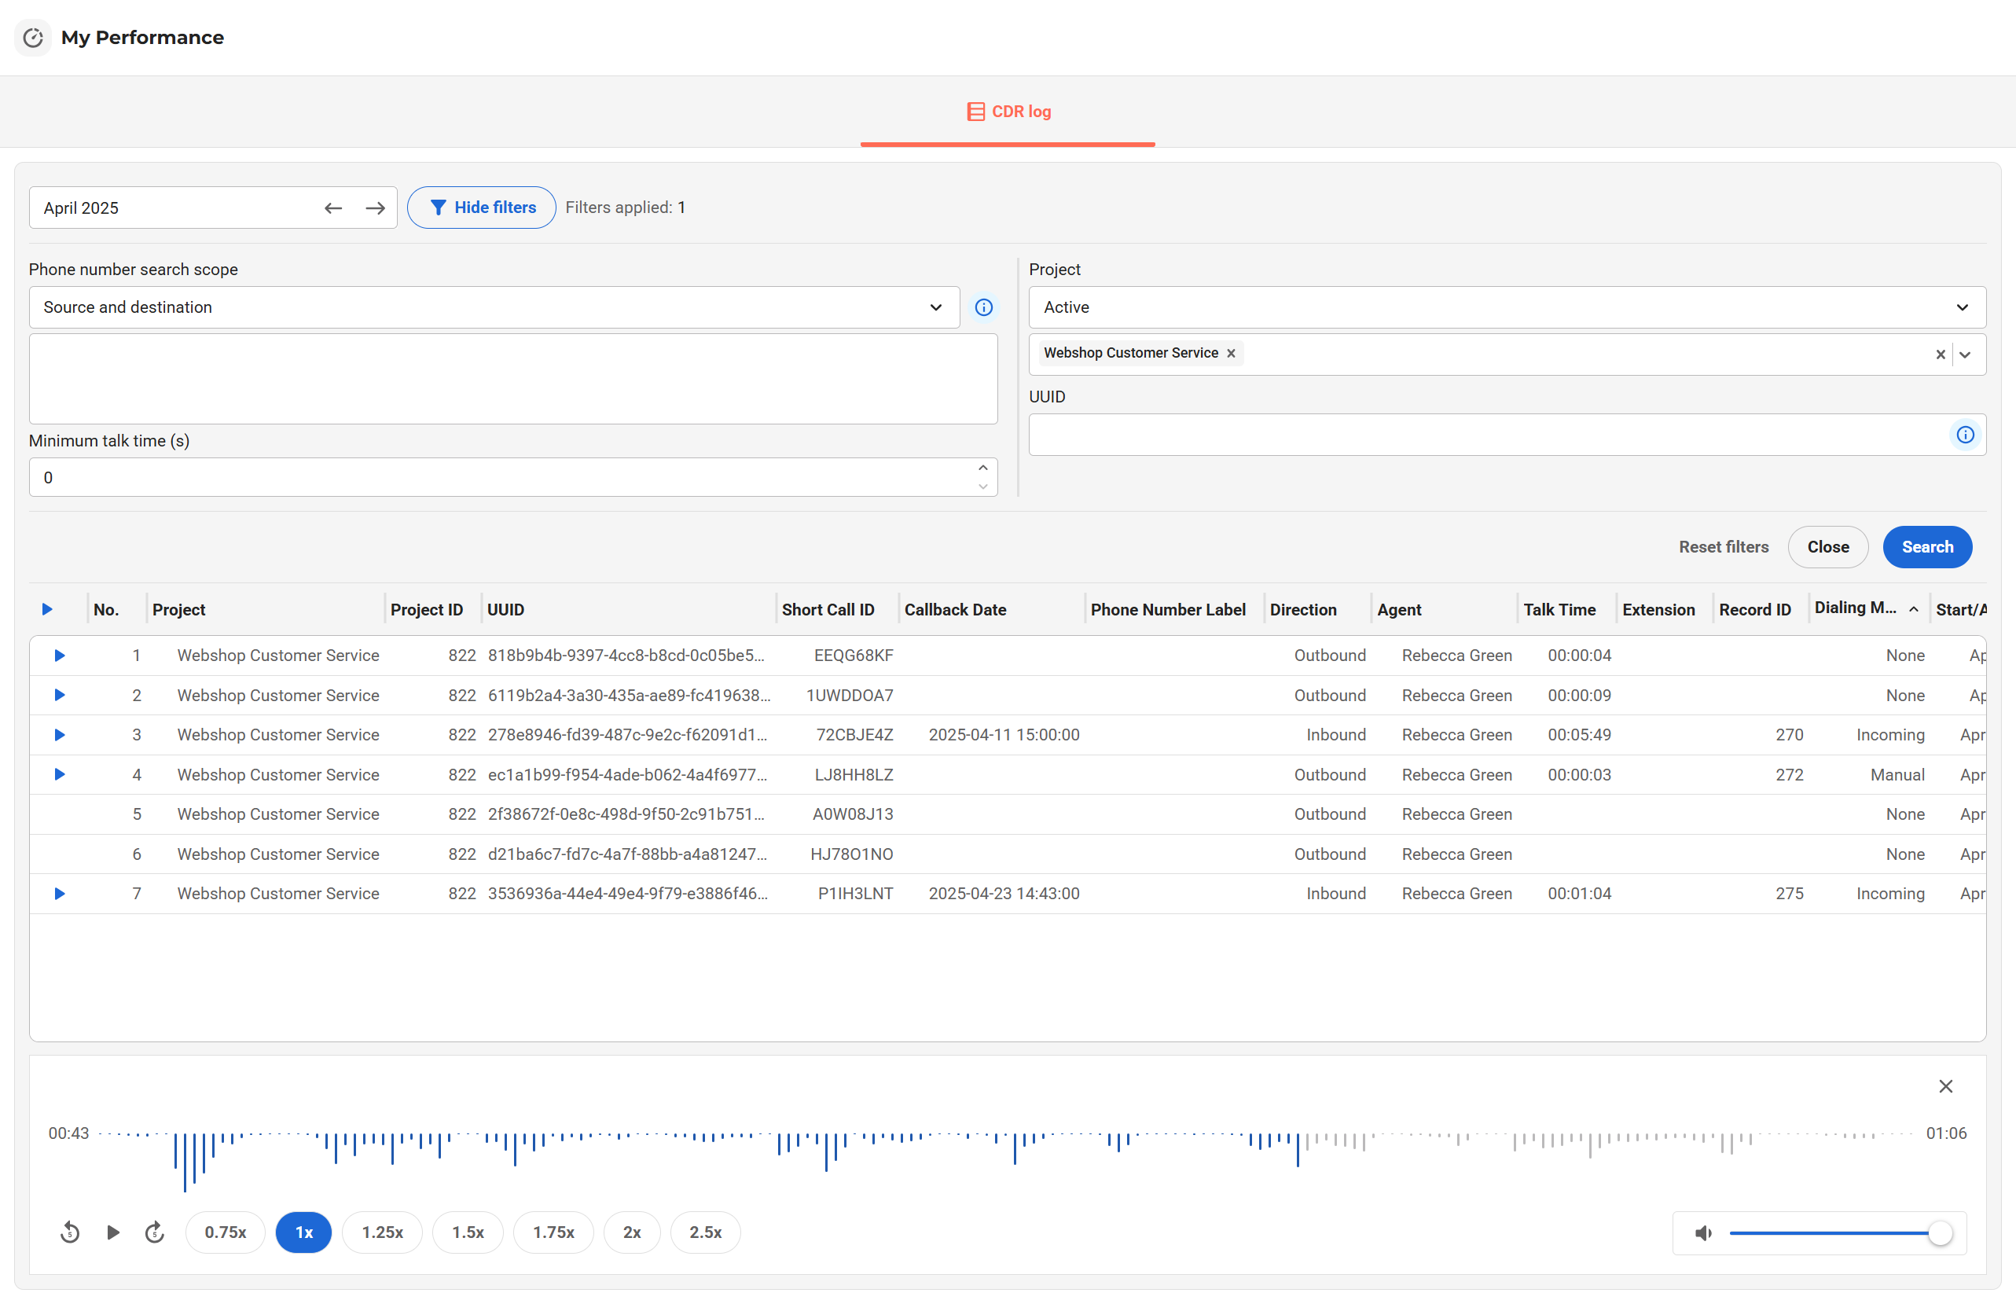Rewind audio playback button

(x=70, y=1233)
